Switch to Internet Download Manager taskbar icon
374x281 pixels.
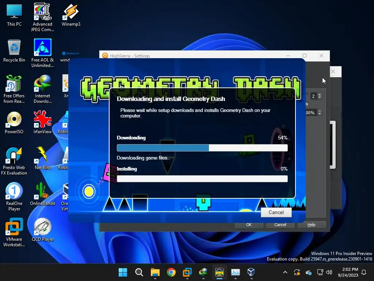pos(203,272)
